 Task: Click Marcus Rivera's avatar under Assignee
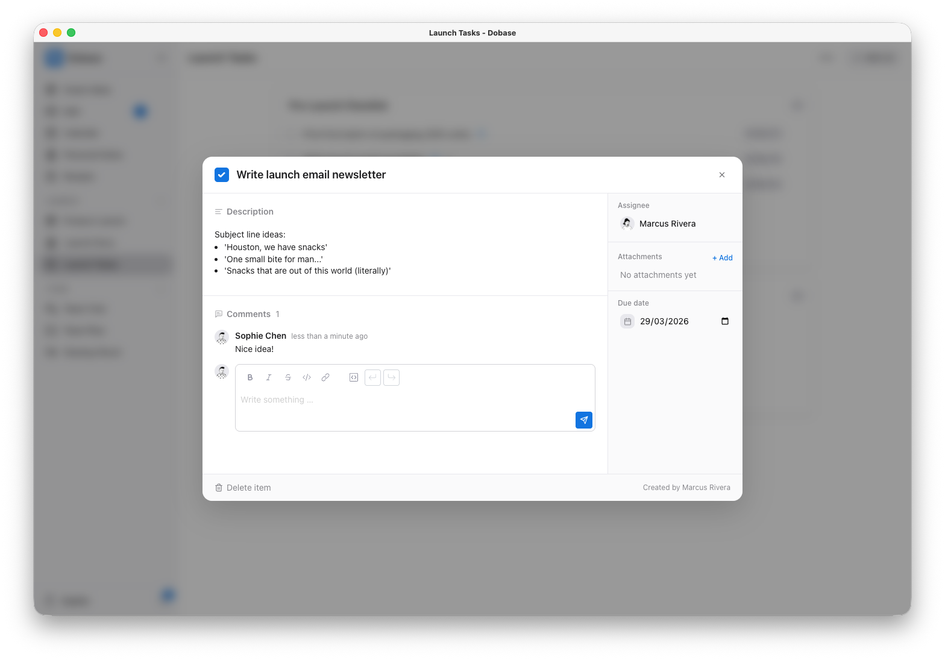click(627, 224)
